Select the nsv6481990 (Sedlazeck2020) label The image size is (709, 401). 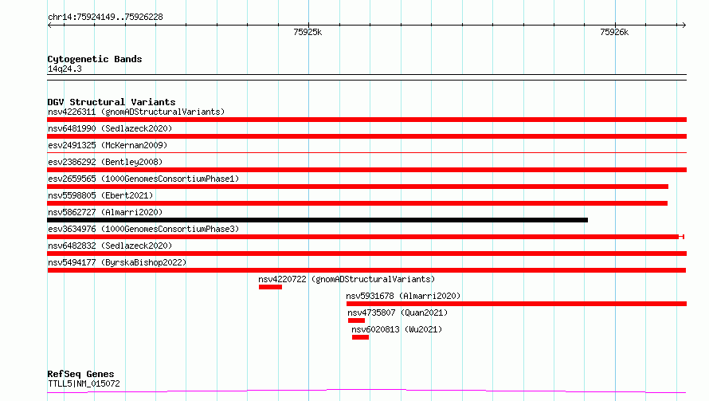(x=110, y=128)
